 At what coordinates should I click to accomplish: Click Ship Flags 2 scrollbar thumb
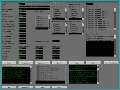(115, 38)
